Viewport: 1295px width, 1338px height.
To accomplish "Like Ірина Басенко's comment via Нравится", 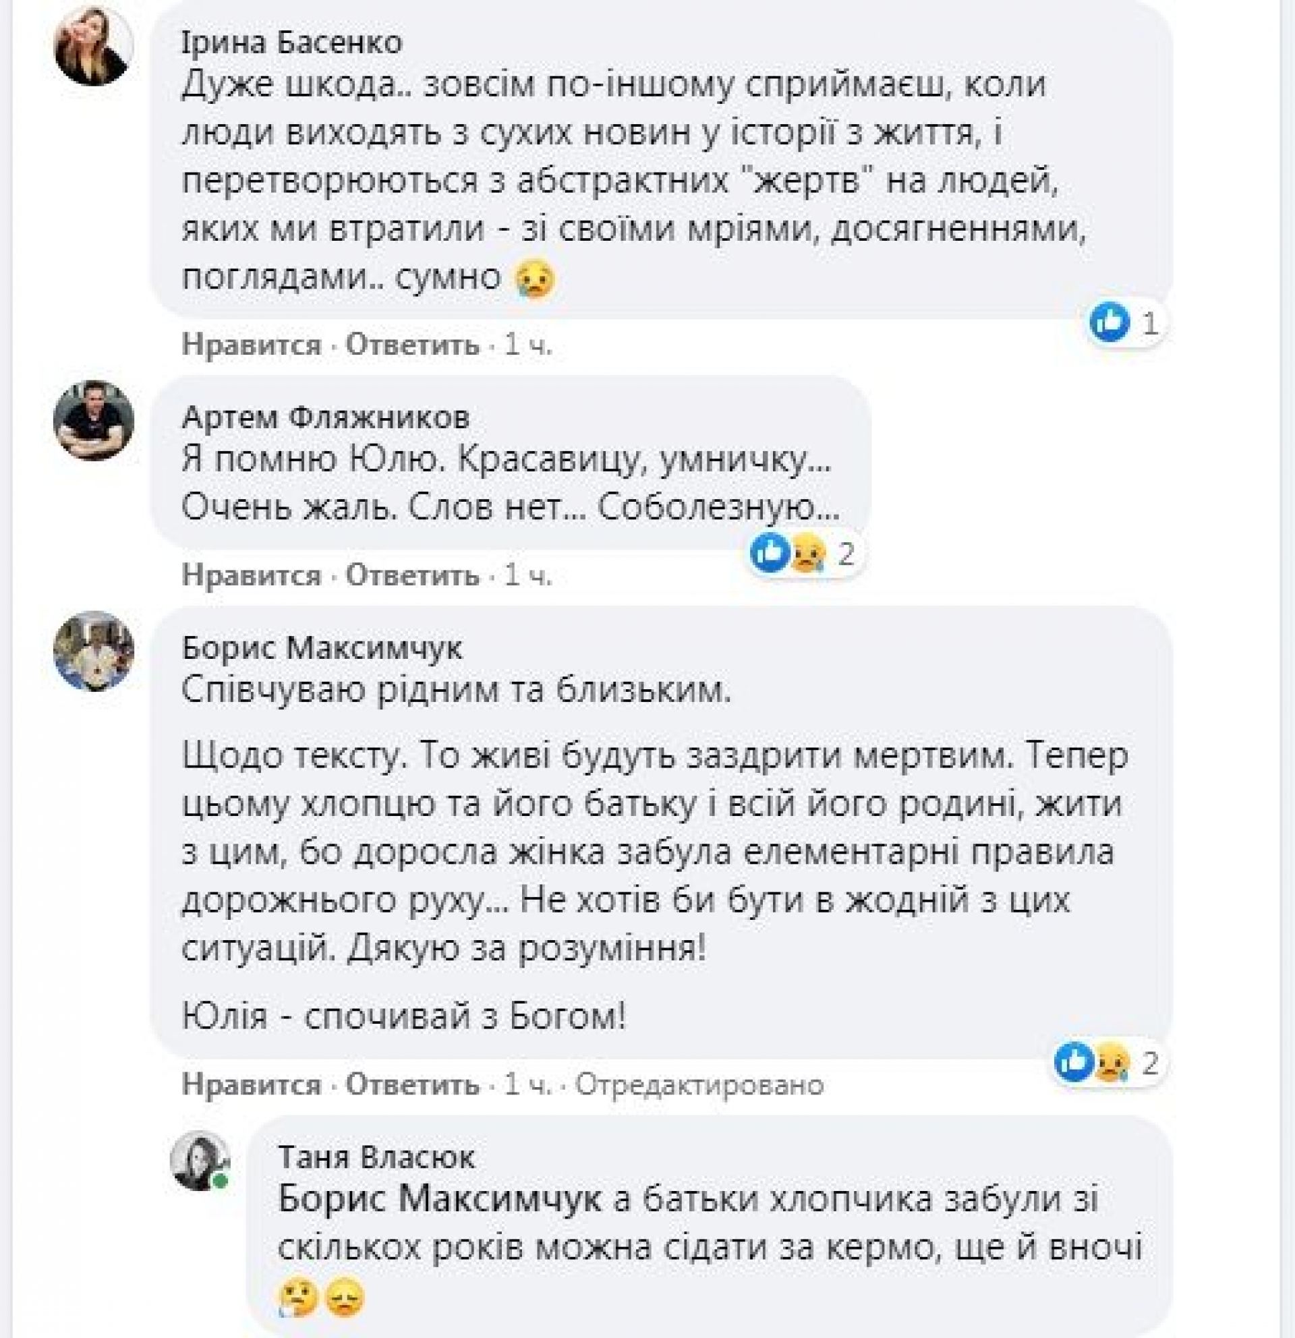I will 251,345.
